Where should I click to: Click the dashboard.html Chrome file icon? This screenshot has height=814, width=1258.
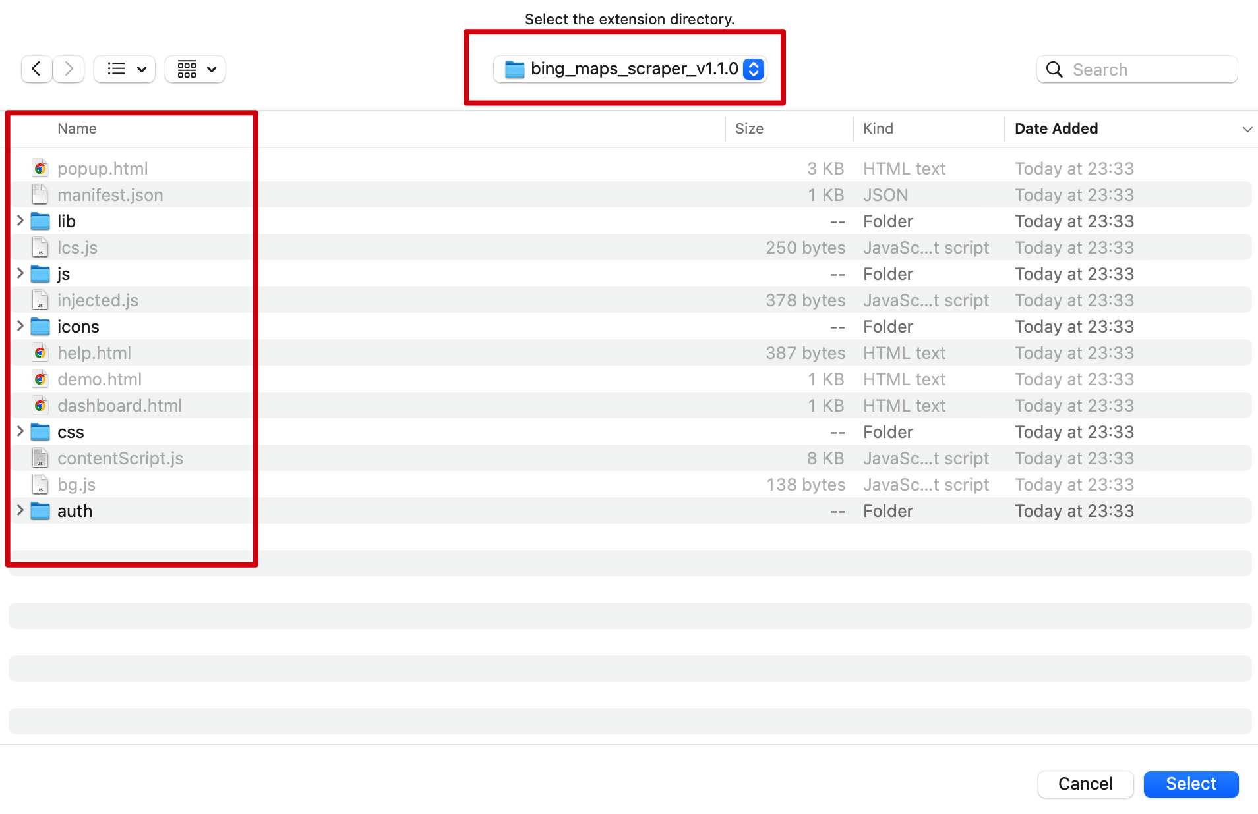40,406
